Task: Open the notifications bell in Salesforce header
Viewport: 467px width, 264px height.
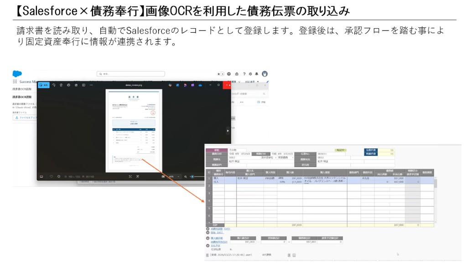Action: tap(257, 73)
